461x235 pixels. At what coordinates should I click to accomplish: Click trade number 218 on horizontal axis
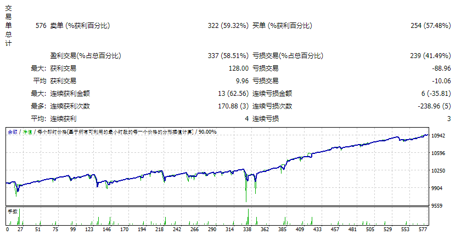pyautogui.click(x=159, y=230)
